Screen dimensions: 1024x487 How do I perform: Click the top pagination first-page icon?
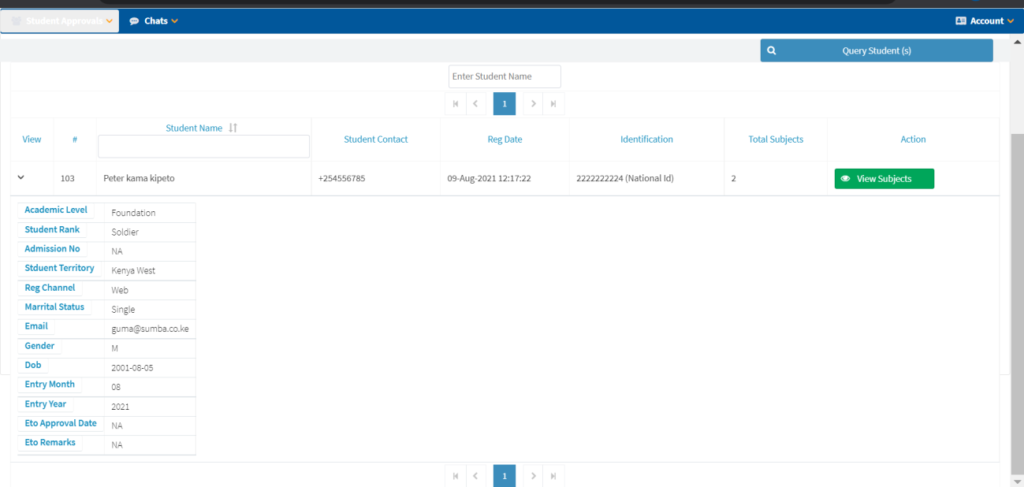pyautogui.click(x=456, y=104)
